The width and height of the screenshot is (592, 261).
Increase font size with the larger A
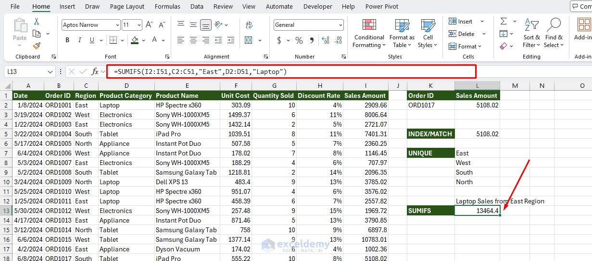[149, 25]
